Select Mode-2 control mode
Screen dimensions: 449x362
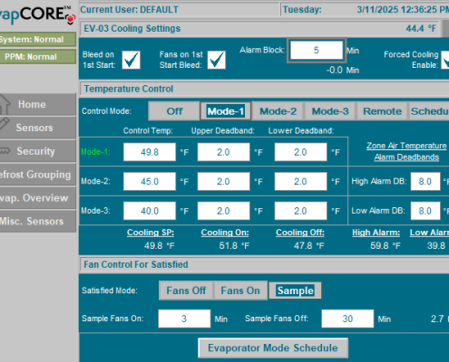click(278, 111)
